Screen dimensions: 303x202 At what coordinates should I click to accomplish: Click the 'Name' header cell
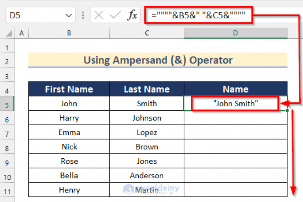click(x=235, y=89)
